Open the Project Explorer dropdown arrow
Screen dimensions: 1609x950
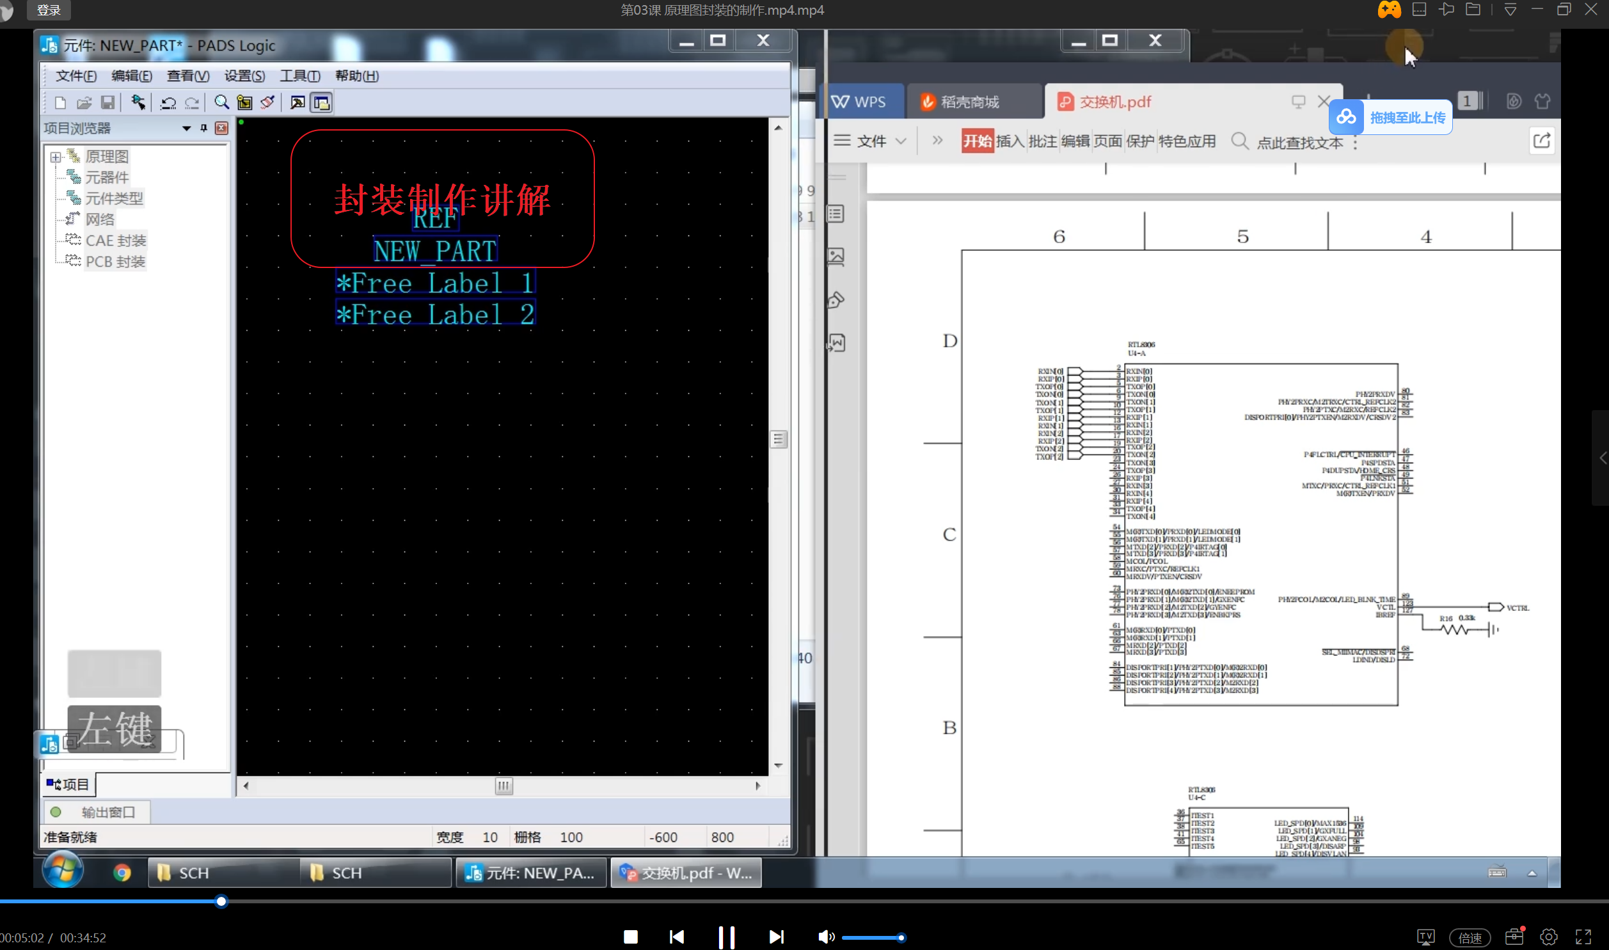click(186, 128)
